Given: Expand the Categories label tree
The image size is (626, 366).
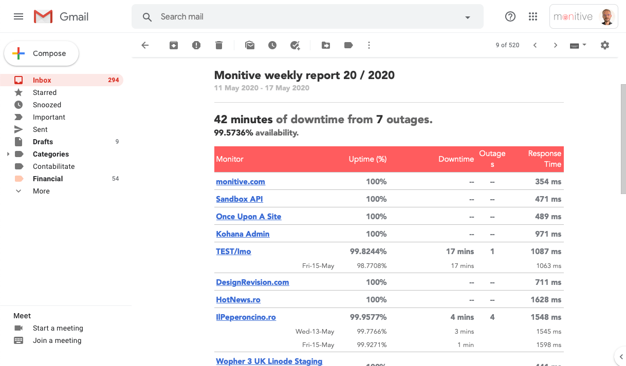Looking at the screenshot, I should click(x=8, y=154).
